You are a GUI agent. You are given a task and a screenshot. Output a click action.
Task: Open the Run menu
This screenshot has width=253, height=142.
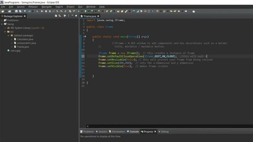click(80, 7)
